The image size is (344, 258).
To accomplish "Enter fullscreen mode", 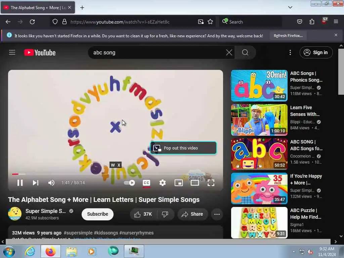I will coord(211,183).
